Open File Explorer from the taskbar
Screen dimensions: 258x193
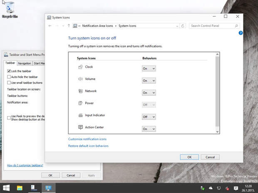20,188
